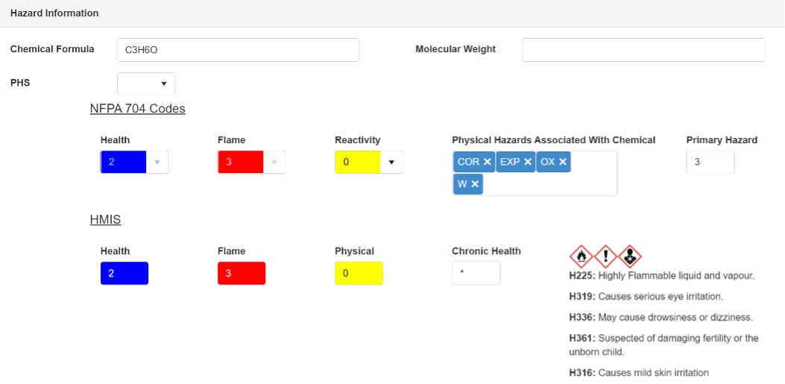Click the Primary Hazard input box
Viewport: 785px width, 384px height.
(x=710, y=162)
